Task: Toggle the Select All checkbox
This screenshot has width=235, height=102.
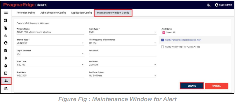Action: [164, 32]
